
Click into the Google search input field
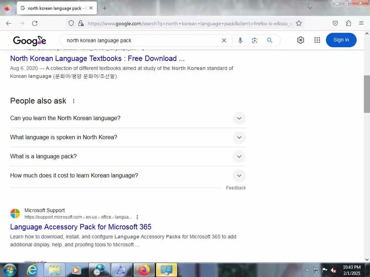pyautogui.click(x=142, y=40)
